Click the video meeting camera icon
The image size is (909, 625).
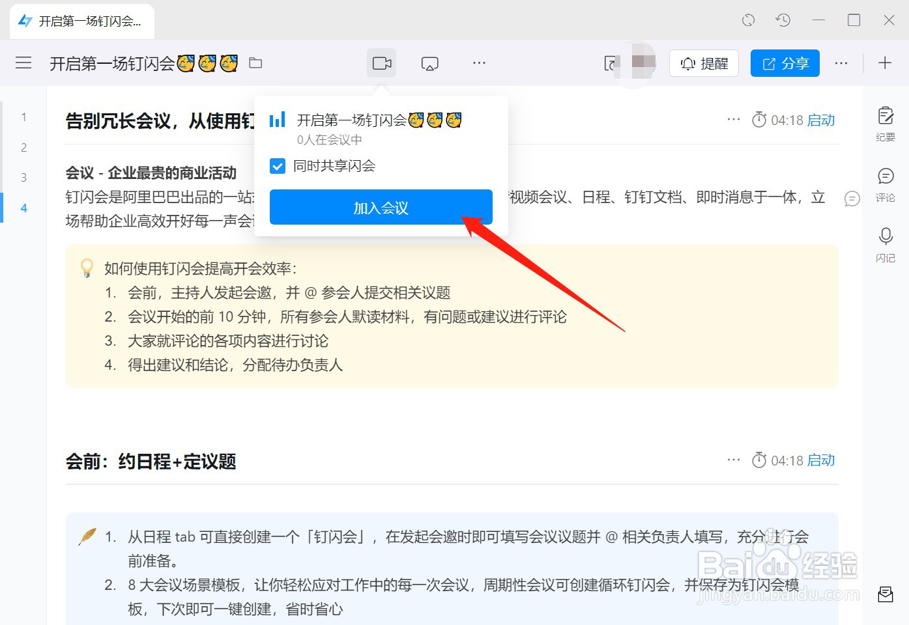coord(382,63)
